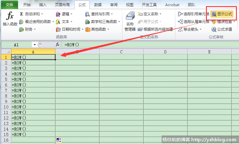Expand the Text (文本) dropdown arrow
Image resolution: width=239 pixels, height=144 pixels.
click(x=71, y=22)
